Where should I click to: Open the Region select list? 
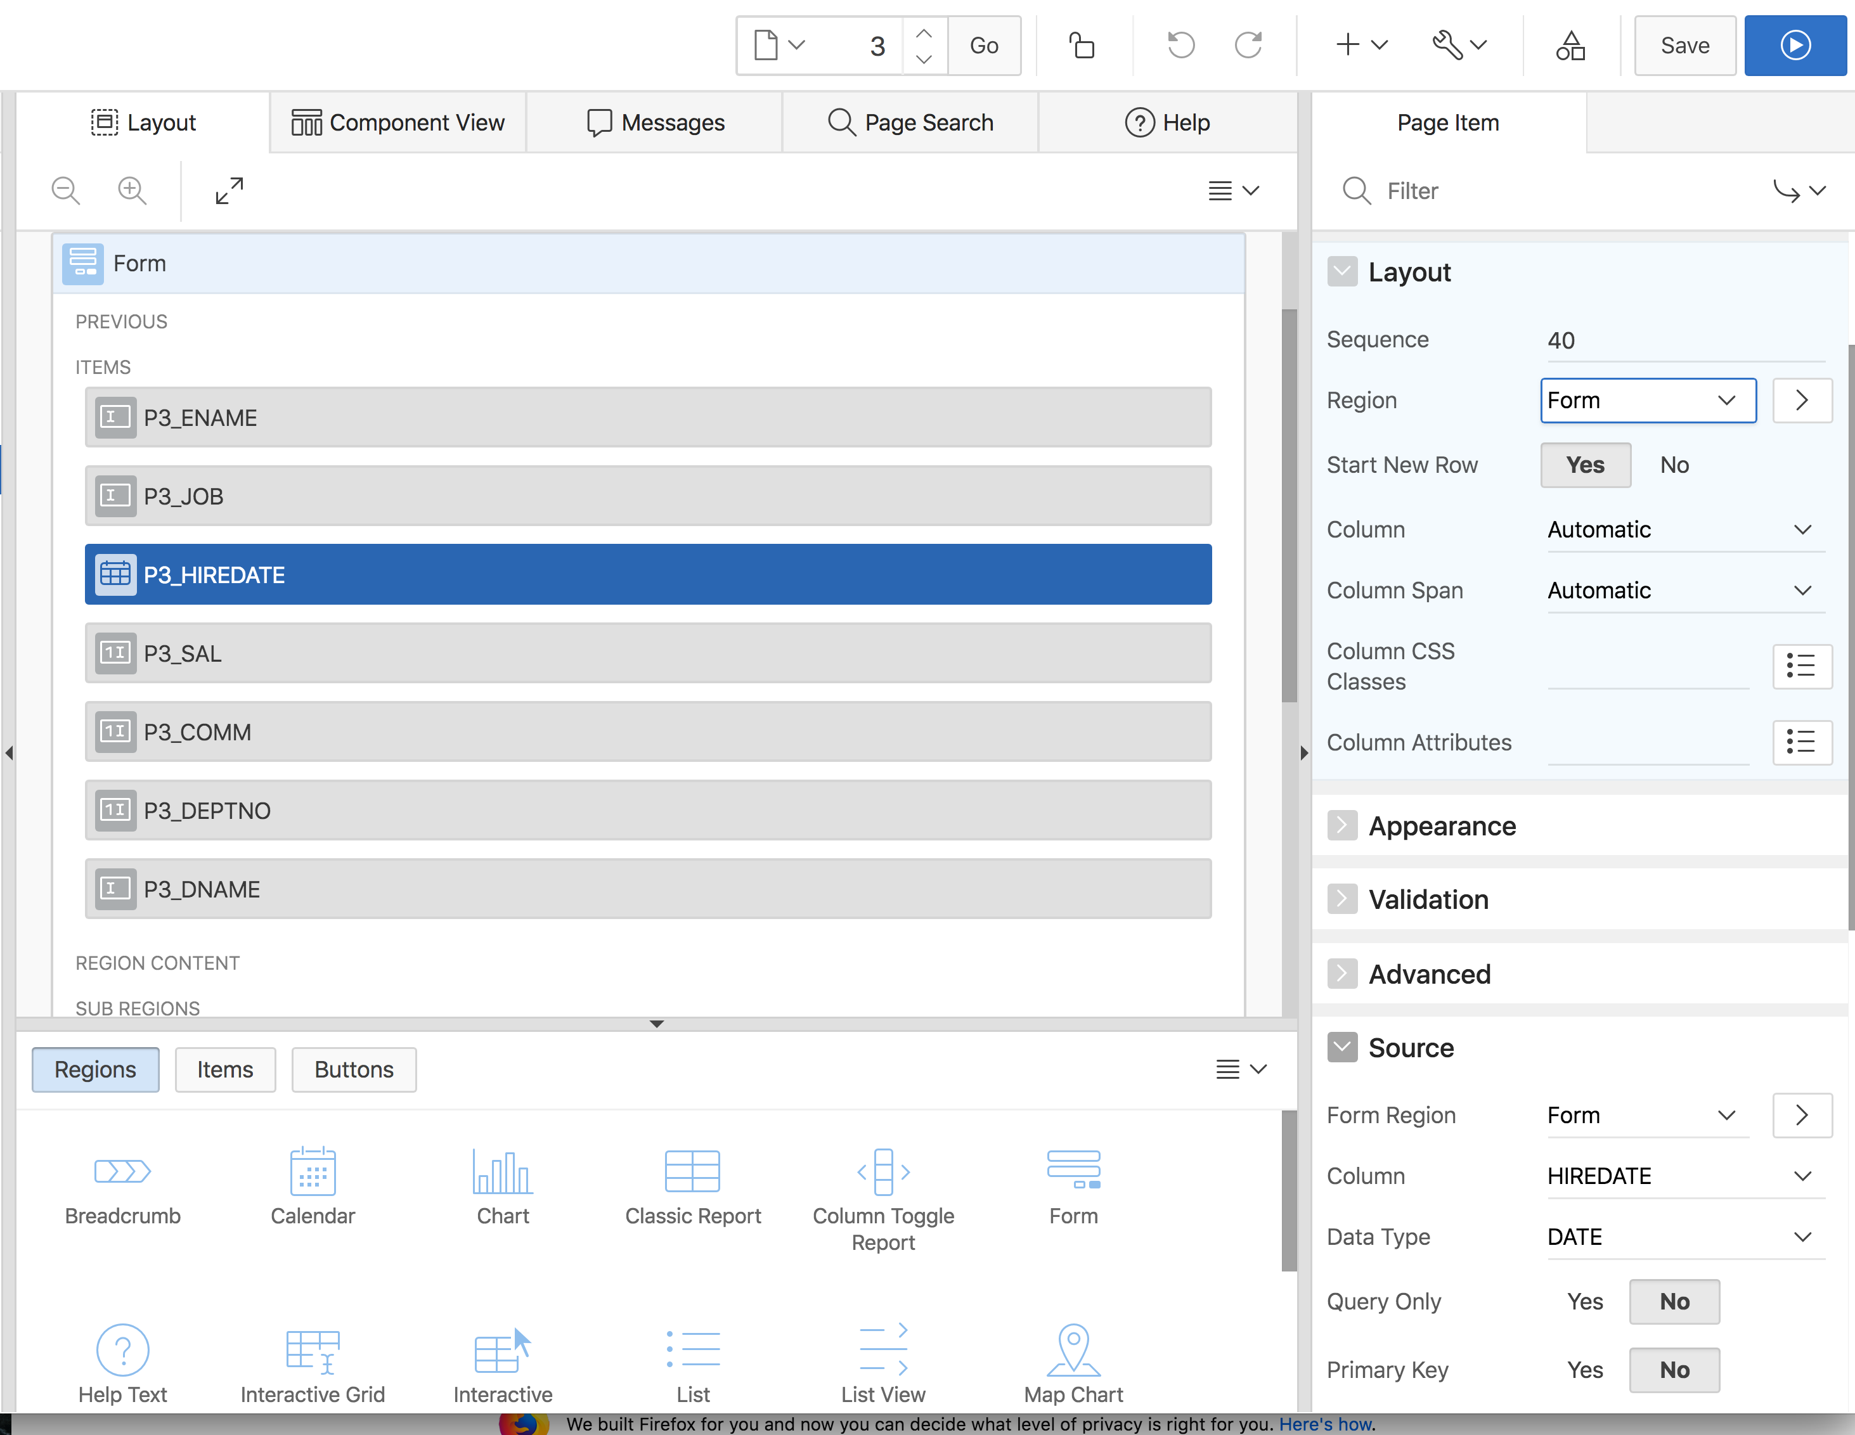click(x=1647, y=401)
